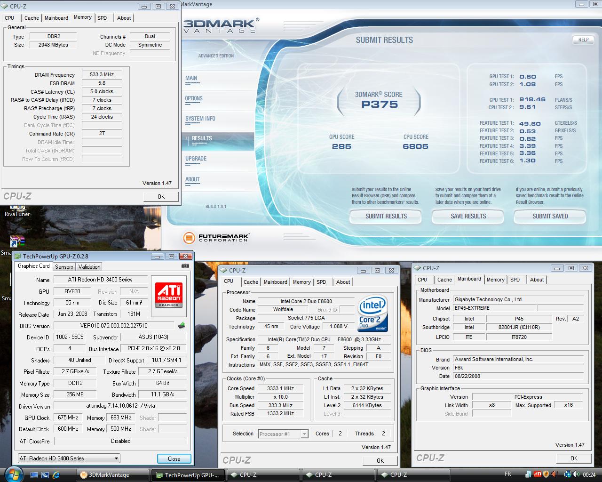Open Sensors tab in GPU-Z
The image size is (602, 482).
pos(64,266)
